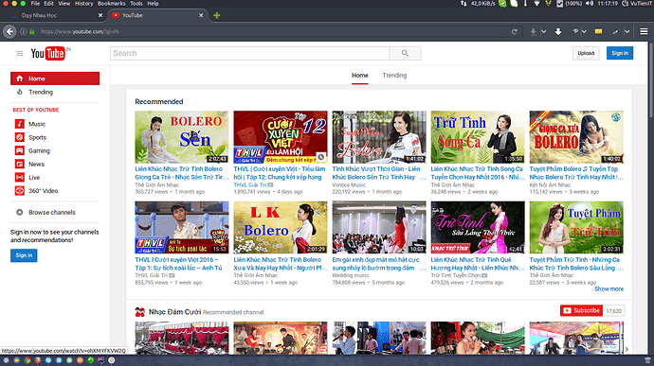
Task: Open the Tuyệt Phẩm Trữ Tình thumbnail
Action: click(x=576, y=227)
